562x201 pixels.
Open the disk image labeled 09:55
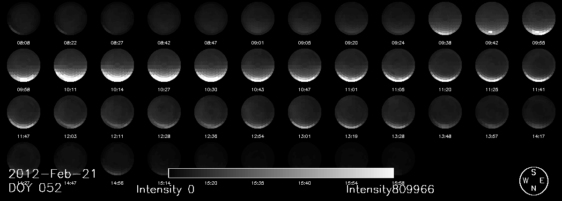pyautogui.click(x=539, y=19)
